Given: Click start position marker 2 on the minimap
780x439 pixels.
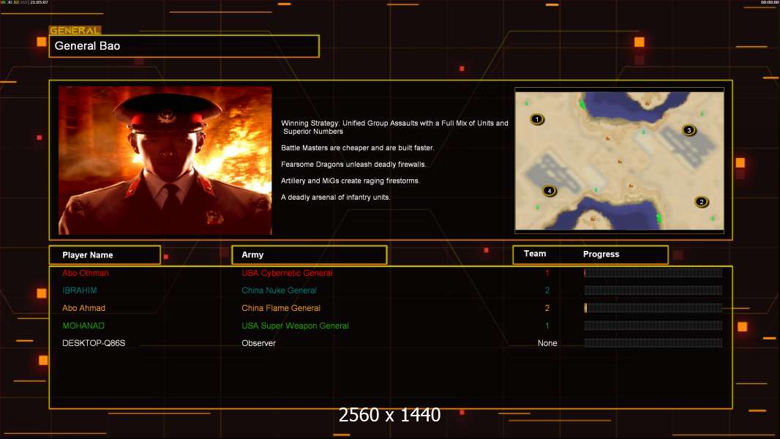Looking at the screenshot, I should click(702, 202).
